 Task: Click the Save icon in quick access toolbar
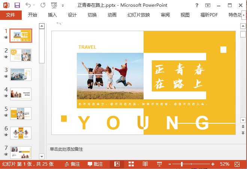17,5
